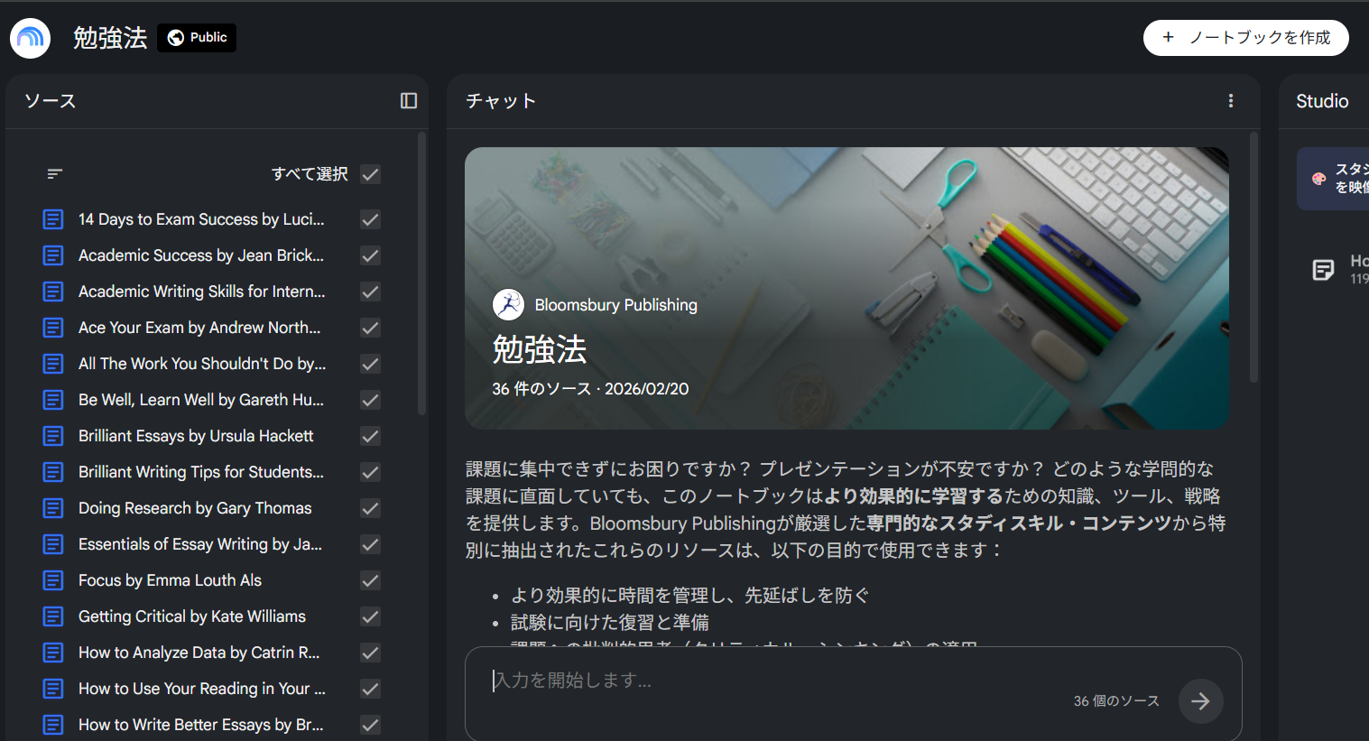Select the チャット panel header
Screen dimensions: 1369x741
pyautogui.click(x=501, y=101)
